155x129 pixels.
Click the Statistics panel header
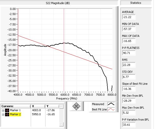coord(135,3)
